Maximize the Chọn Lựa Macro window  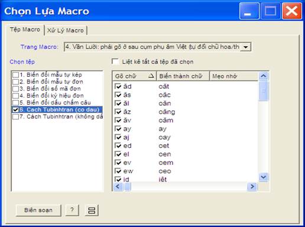tap(270, 11)
